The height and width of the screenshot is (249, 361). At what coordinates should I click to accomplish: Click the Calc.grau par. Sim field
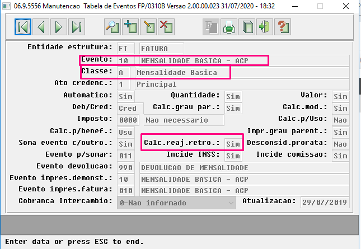point(233,108)
